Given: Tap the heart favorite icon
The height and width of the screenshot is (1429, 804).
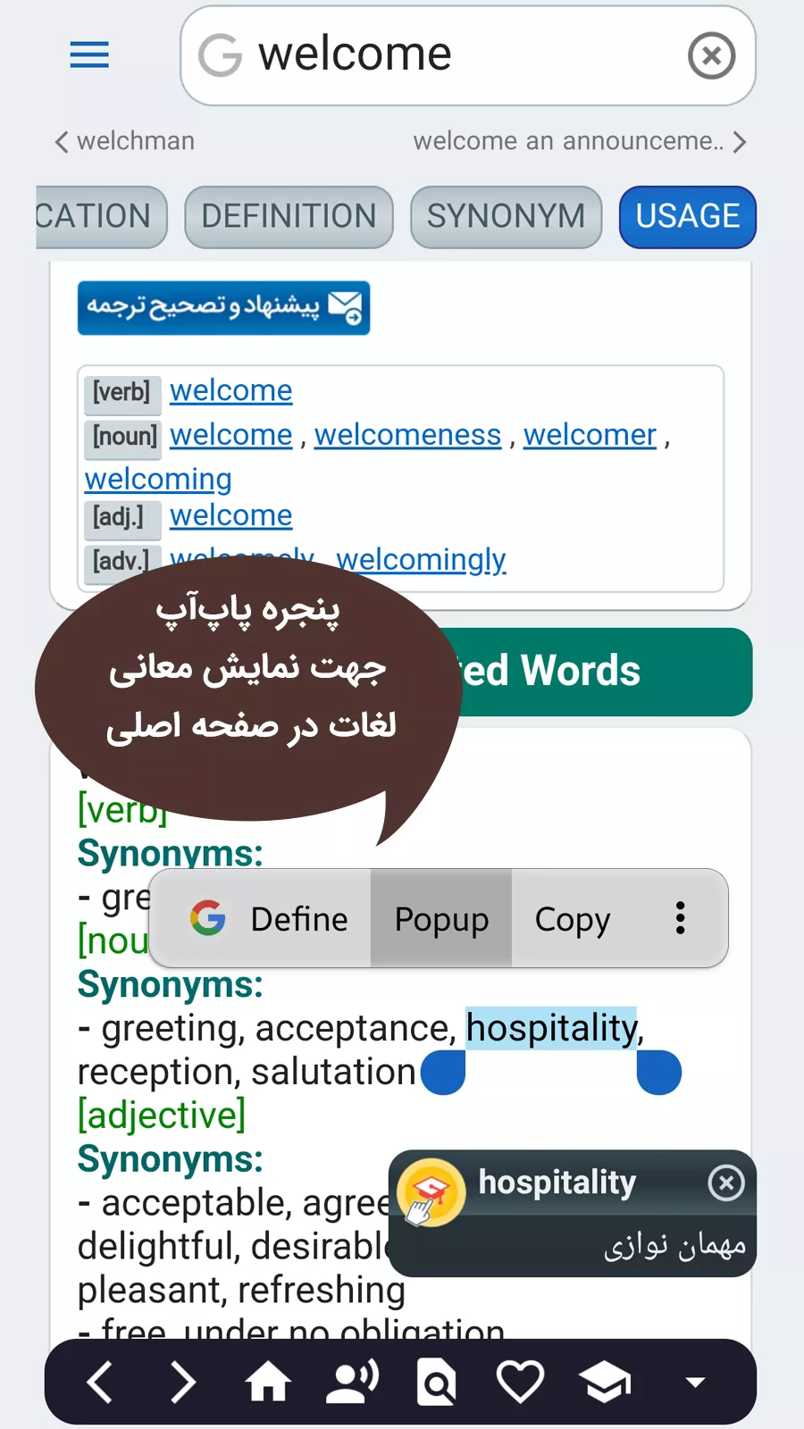Looking at the screenshot, I should click(520, 1382).
